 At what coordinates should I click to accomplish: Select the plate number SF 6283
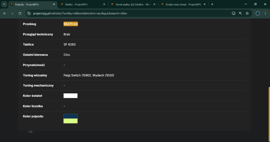69,45
